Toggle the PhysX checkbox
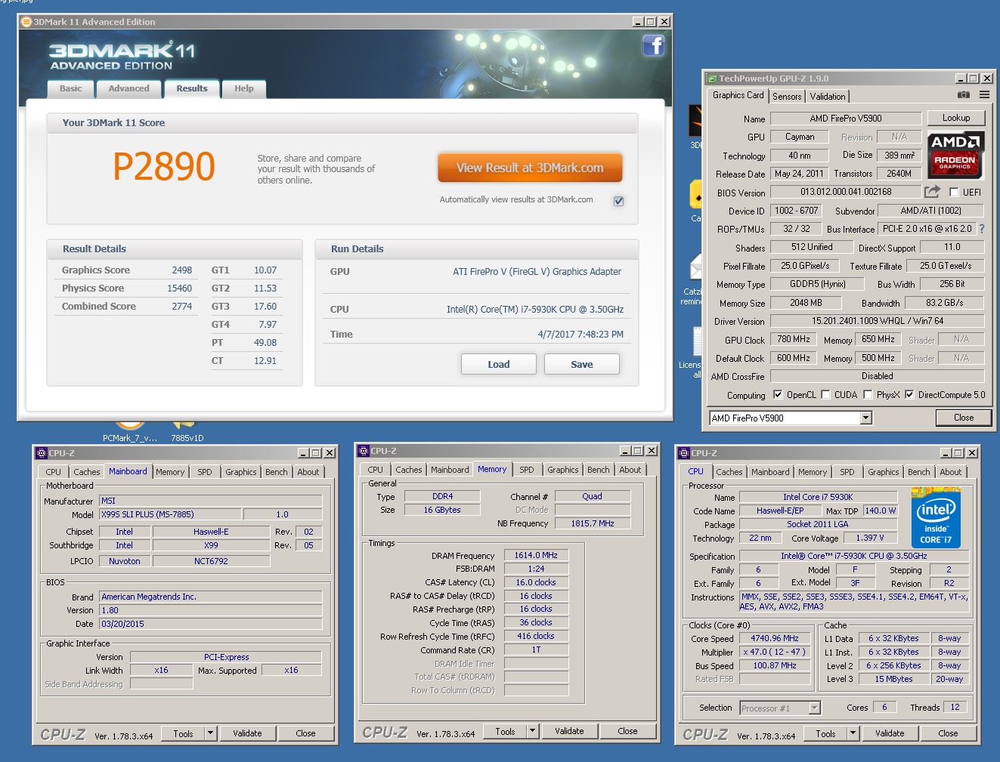This screenshot has height=762, width=1000. [x=868, y=394]
